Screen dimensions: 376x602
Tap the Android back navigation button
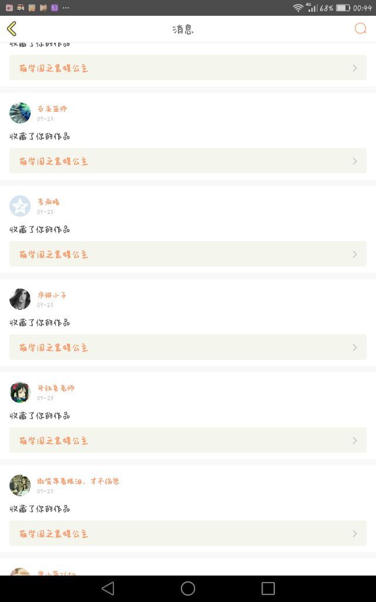pyautogui.click(x=108, y=588)
